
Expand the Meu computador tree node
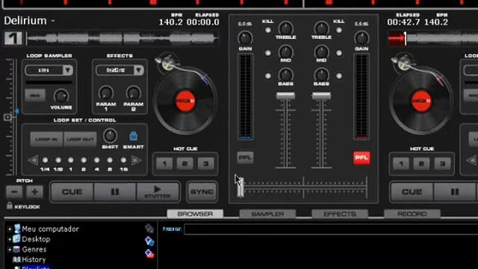pos(10,229)
